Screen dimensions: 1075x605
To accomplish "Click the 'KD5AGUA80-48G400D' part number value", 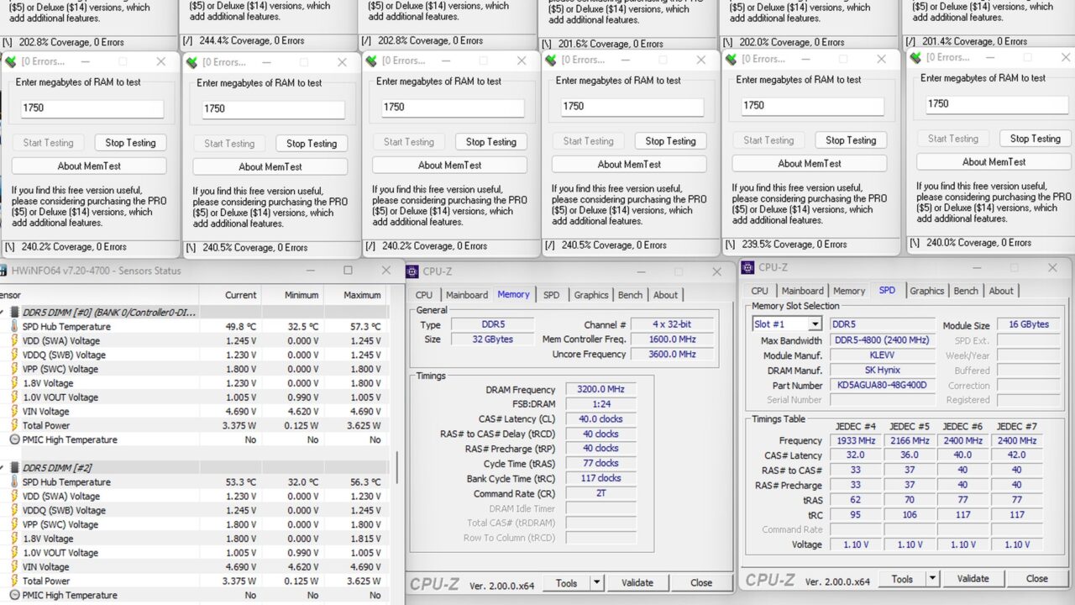I will (883, 386).
